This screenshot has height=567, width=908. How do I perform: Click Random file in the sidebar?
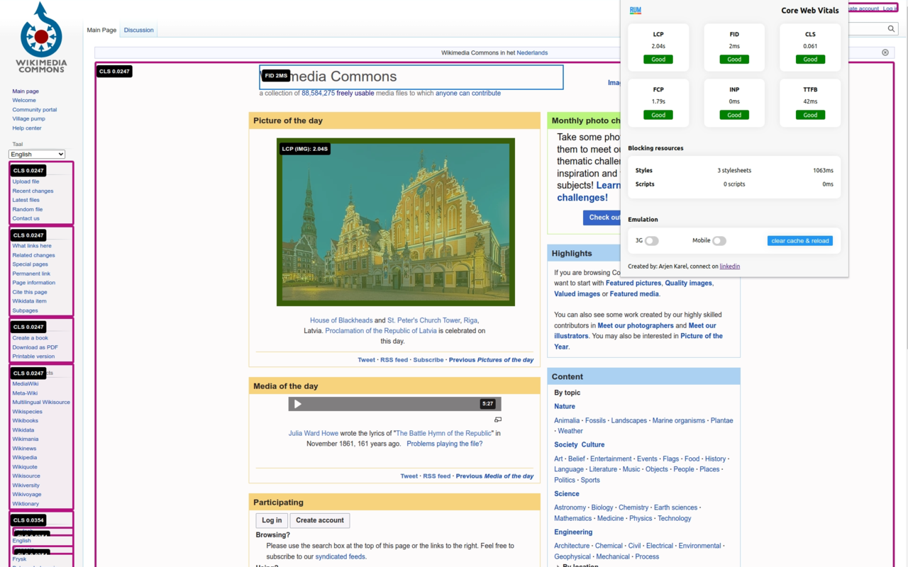(x=27, y=208)
